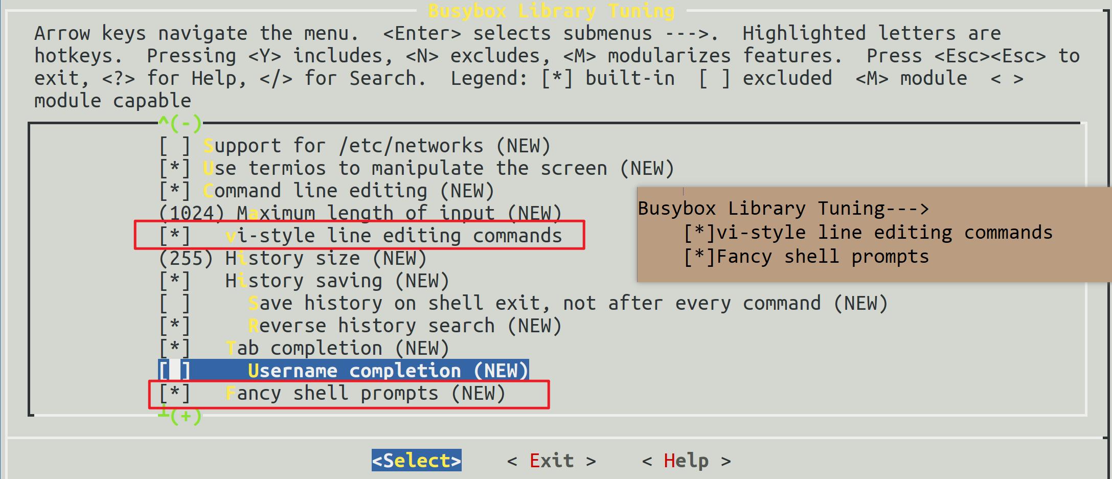Click the (+) scroll-down indicator
The height and width of the screenshot is (479, 1112).
pyautogui.click(x=180, y=415)
